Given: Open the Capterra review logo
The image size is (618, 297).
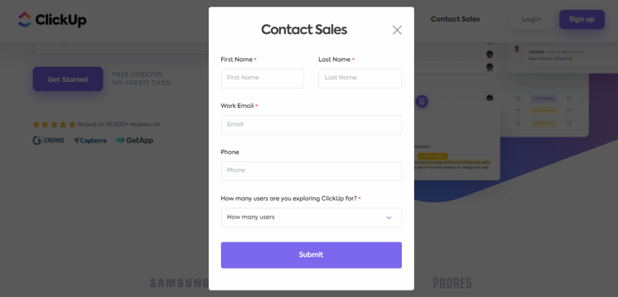Looking at the screenshot, I should pos(89,140).
